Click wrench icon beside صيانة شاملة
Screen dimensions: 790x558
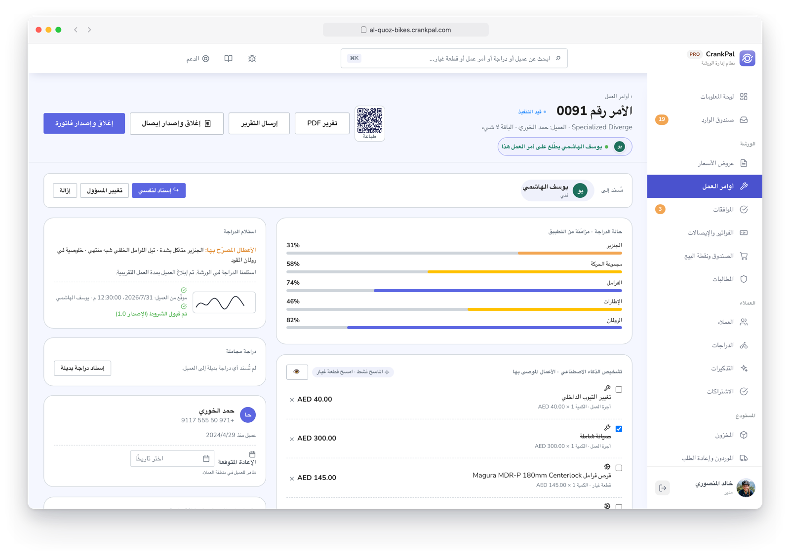(x=607, y=428)
